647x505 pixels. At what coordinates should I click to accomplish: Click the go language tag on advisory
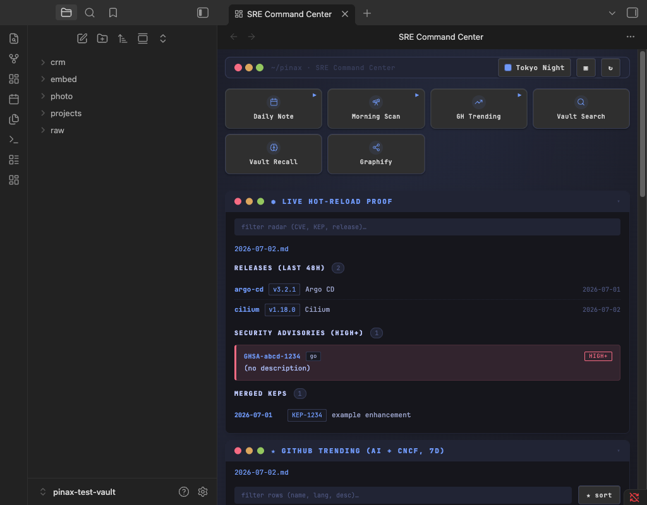(x=313, y=356)
